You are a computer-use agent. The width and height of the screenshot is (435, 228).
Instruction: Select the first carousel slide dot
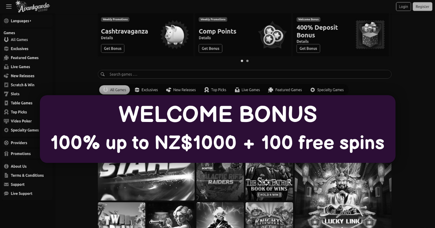pyautogui.click(x=242, y=61)
